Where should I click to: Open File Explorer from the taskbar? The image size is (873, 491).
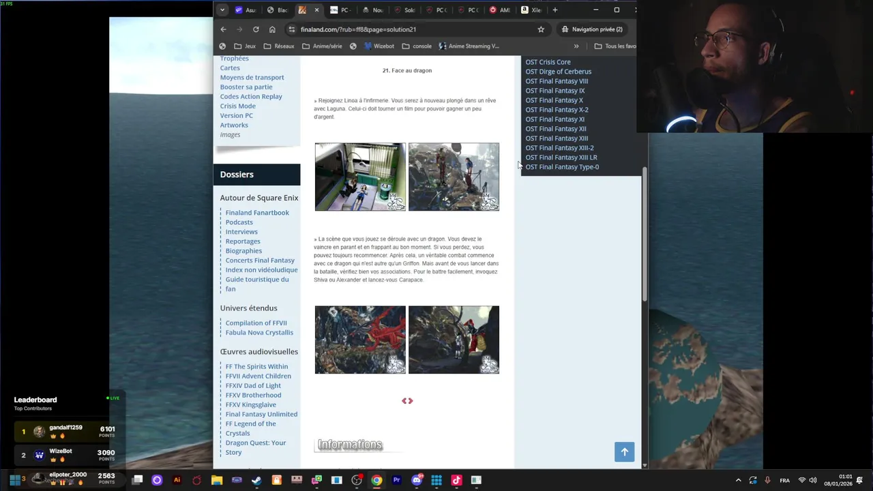(217, 480)
